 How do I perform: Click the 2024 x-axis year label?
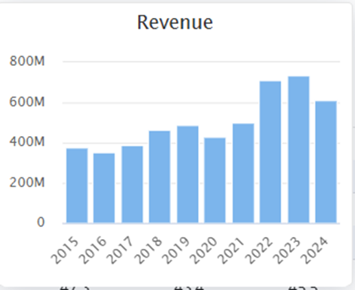(x=314, y=250)
